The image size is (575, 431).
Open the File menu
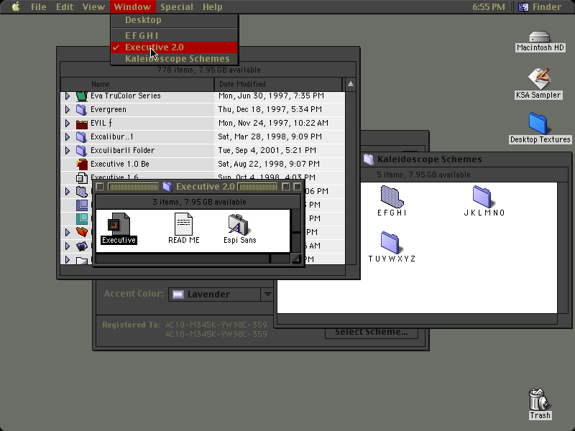click(39, 6)
